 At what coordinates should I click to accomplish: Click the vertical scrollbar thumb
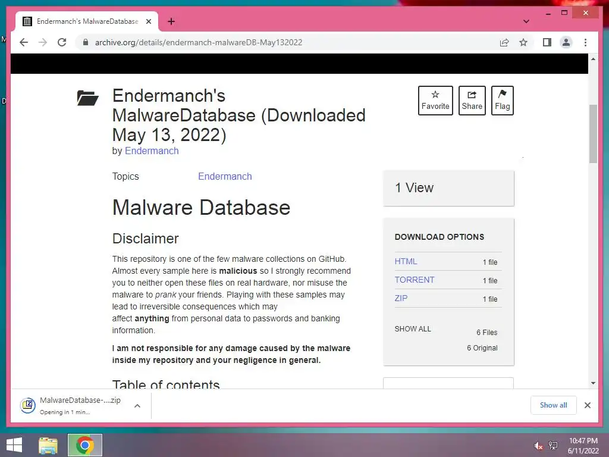tap(593, 134)
